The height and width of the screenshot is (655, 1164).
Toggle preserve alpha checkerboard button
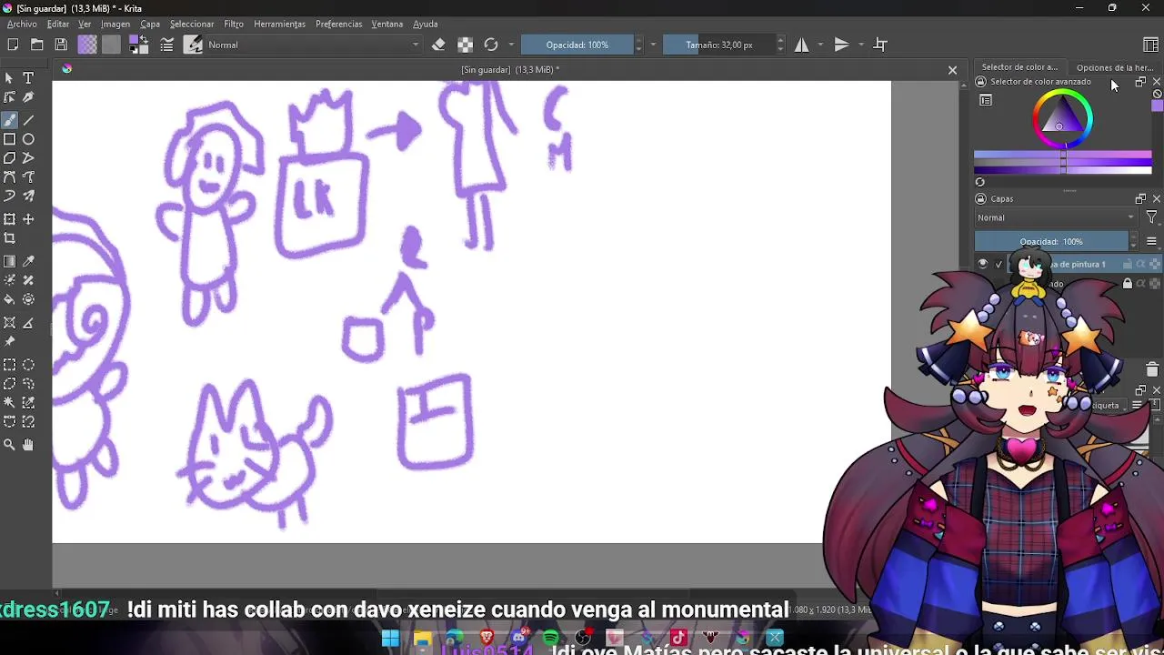click(465, 45)
